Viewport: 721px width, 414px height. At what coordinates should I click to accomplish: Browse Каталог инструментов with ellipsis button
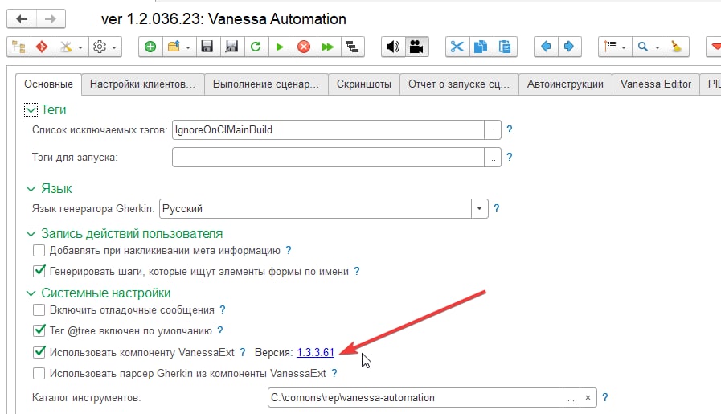coord(571,397)
